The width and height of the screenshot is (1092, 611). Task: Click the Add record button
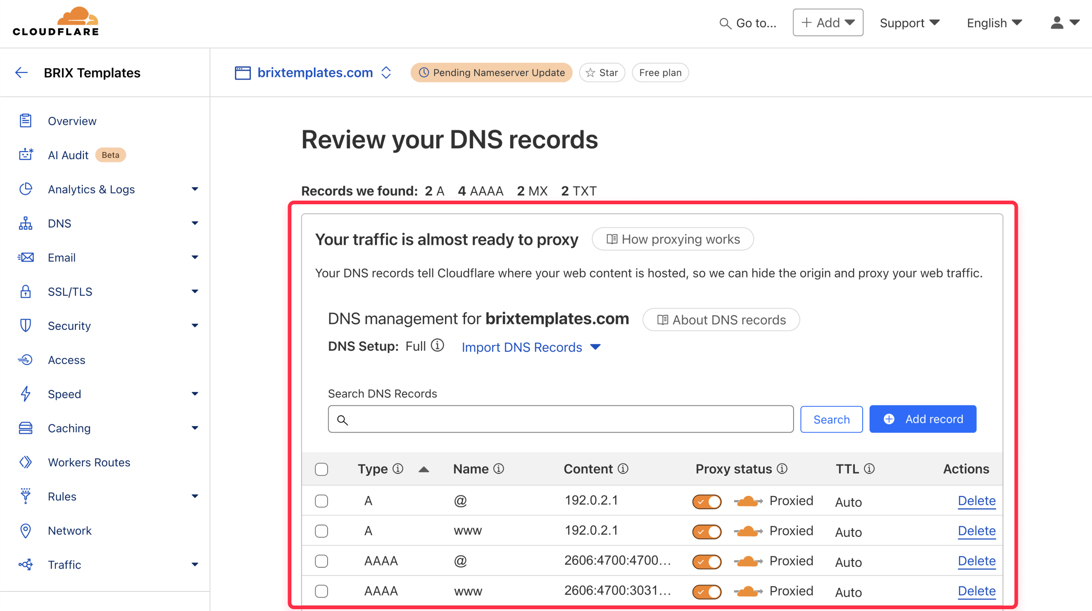click(x=923, y=419)
